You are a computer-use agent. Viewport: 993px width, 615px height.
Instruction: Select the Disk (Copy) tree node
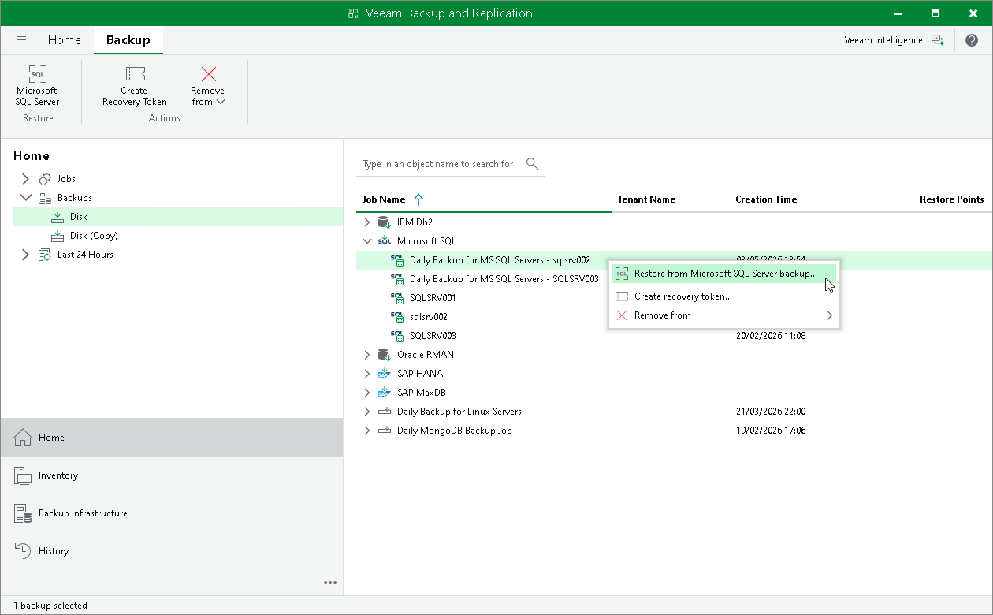(94, 236)
